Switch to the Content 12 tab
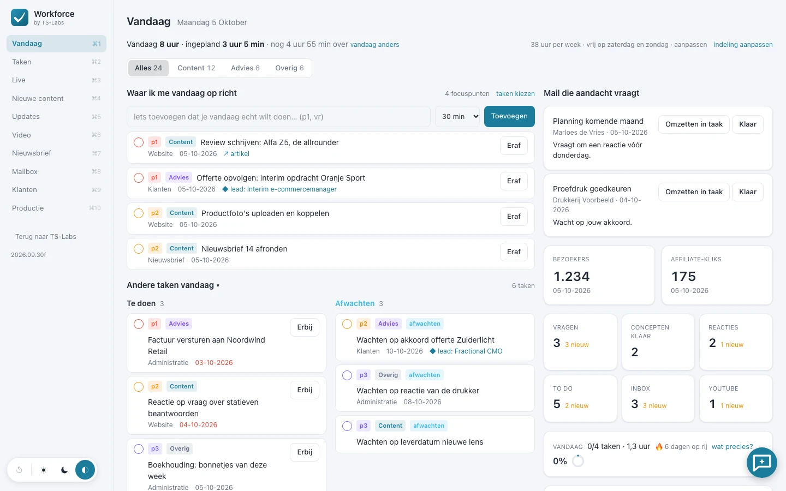Image resolution: width=786 pixels, height=491 pixels. 196,68
